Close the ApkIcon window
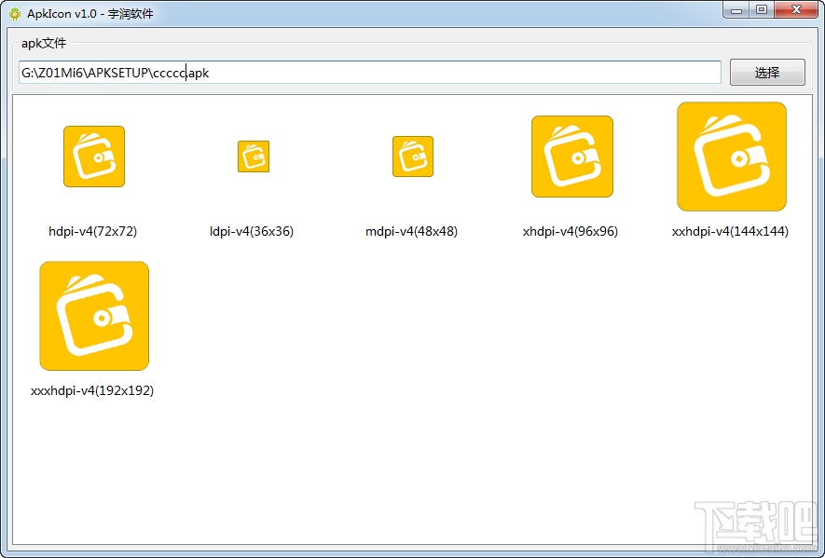This screenshot has height=558, width=825. pyautogui.click(x=797, y=10)
